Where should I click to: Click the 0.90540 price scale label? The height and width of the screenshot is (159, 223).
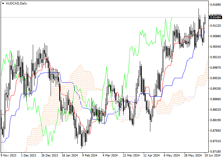point(216,47)
